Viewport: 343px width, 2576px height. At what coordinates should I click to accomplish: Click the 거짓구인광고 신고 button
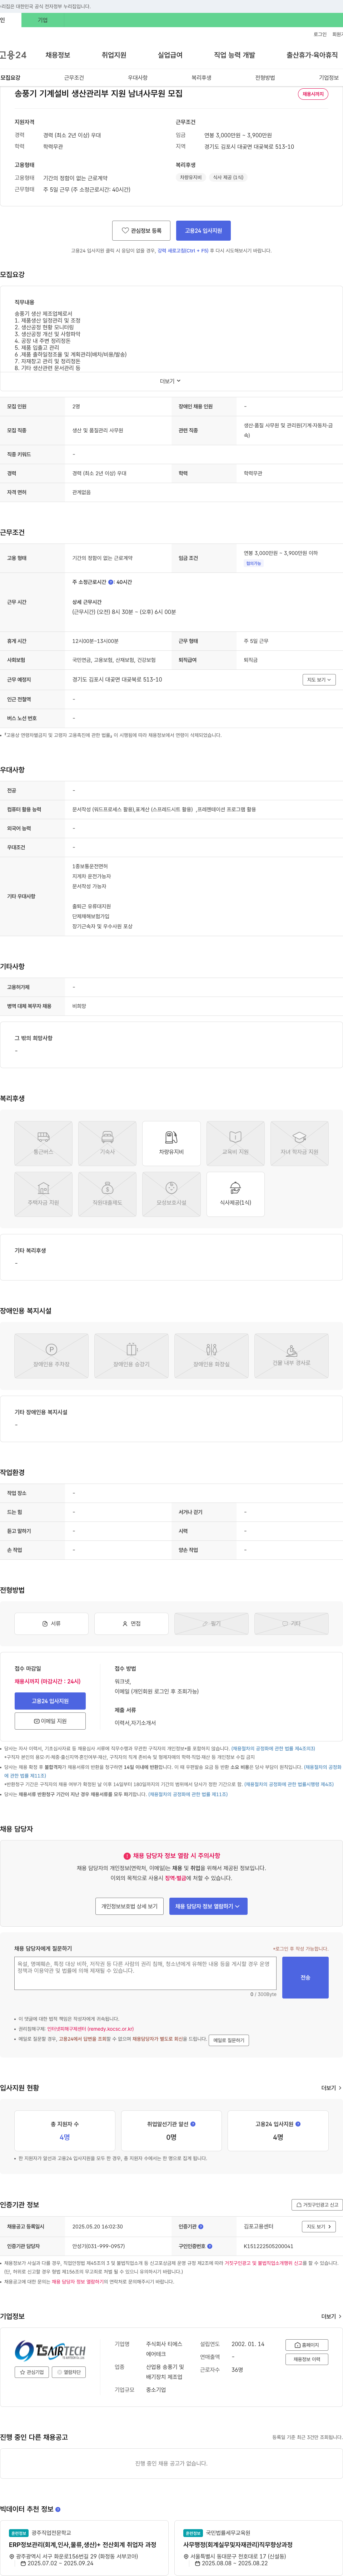click(x=317, y=2205)
